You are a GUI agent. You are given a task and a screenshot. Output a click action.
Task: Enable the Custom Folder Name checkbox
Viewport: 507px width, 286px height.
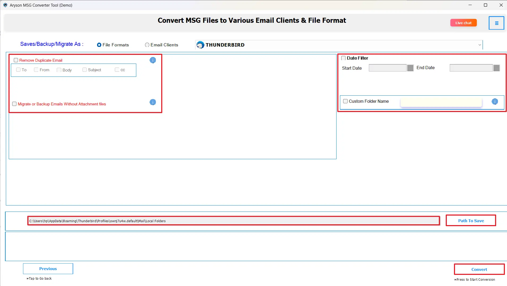click(345, 101)
